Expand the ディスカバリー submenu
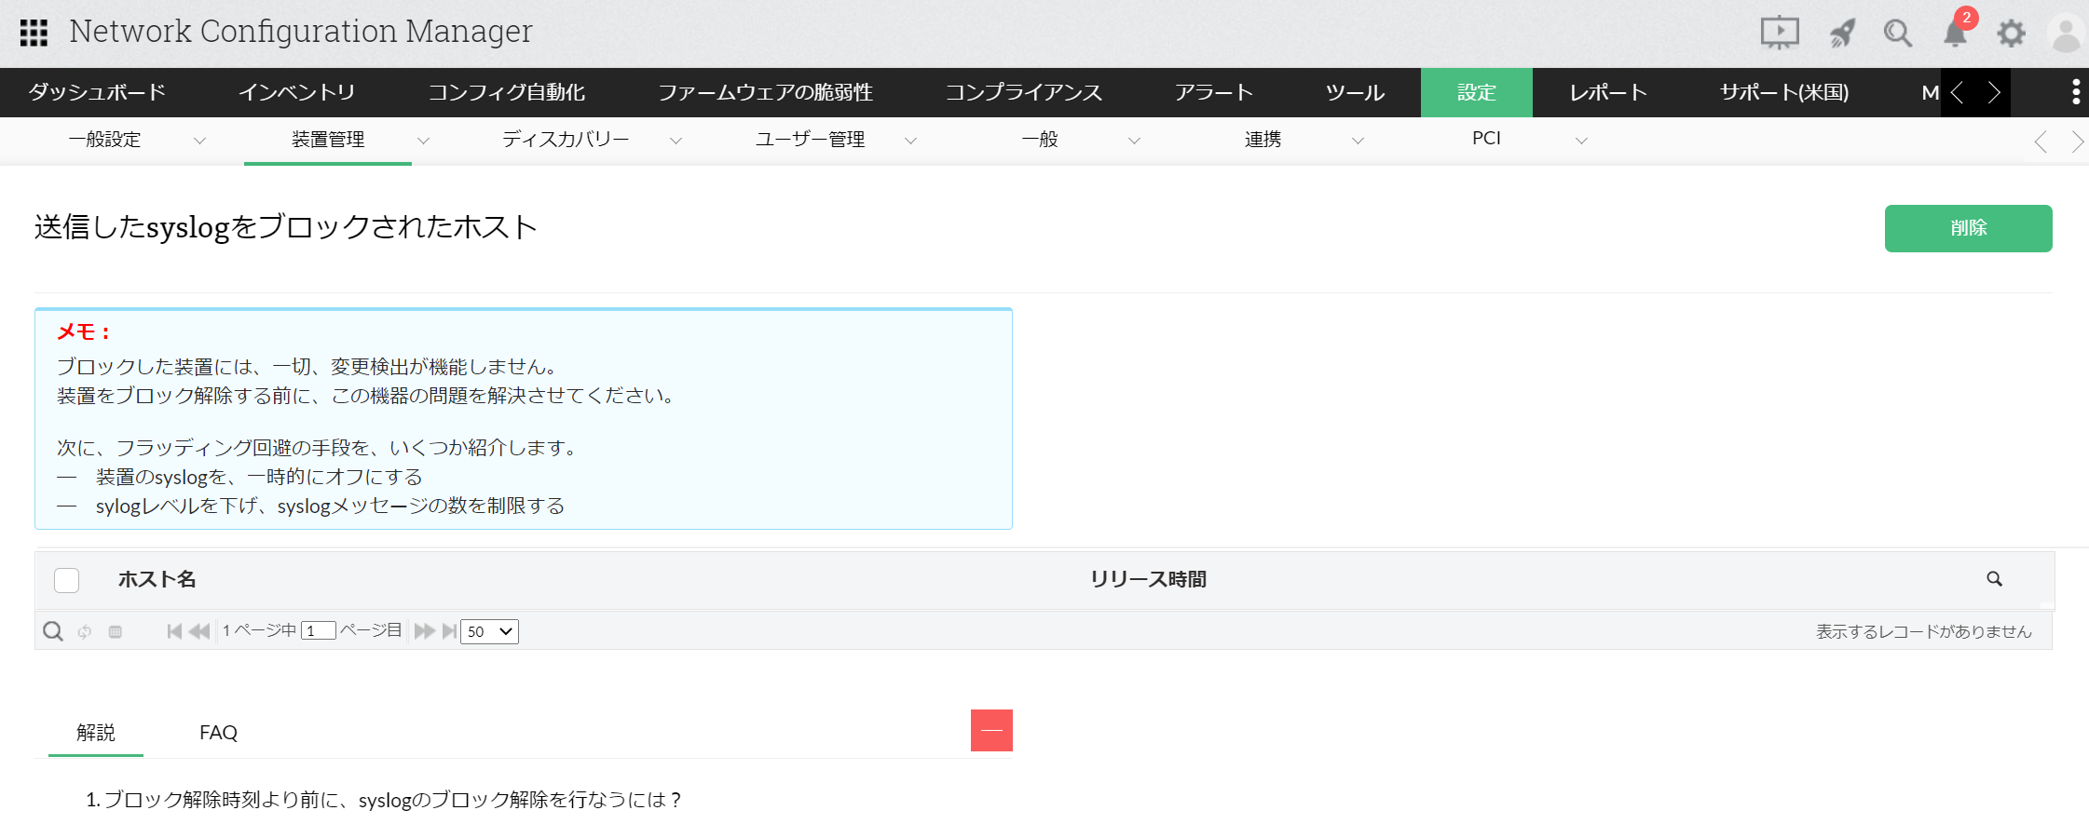The height and width of the screenshot is (824, 2089). pos(676,141)
